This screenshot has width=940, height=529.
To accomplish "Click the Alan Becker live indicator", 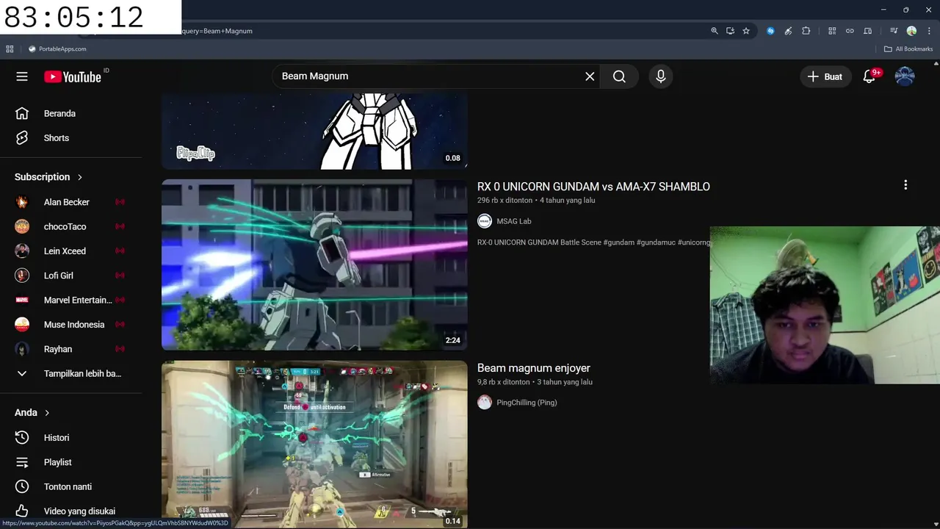I will [x=120, y=202].
